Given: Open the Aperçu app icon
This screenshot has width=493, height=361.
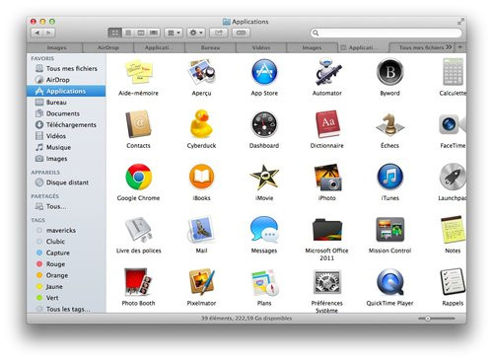Looking at the screenshot, I should coord(201,72).
